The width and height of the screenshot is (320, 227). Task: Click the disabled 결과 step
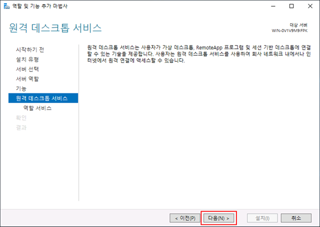click(x=21, y=128)
